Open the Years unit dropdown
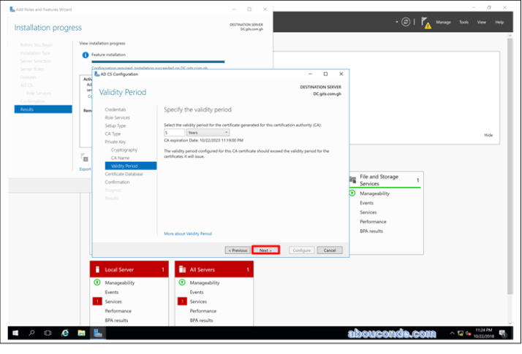 pos(208,133)
